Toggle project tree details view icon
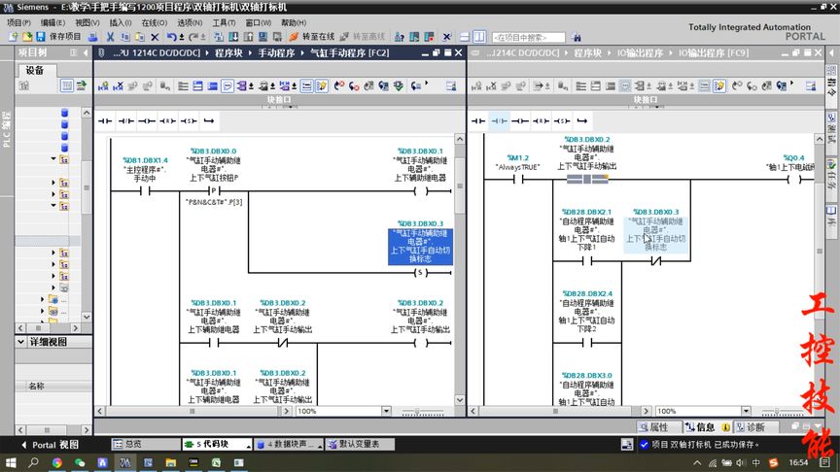This screenshot has height=472, width=840. (66, 85)
